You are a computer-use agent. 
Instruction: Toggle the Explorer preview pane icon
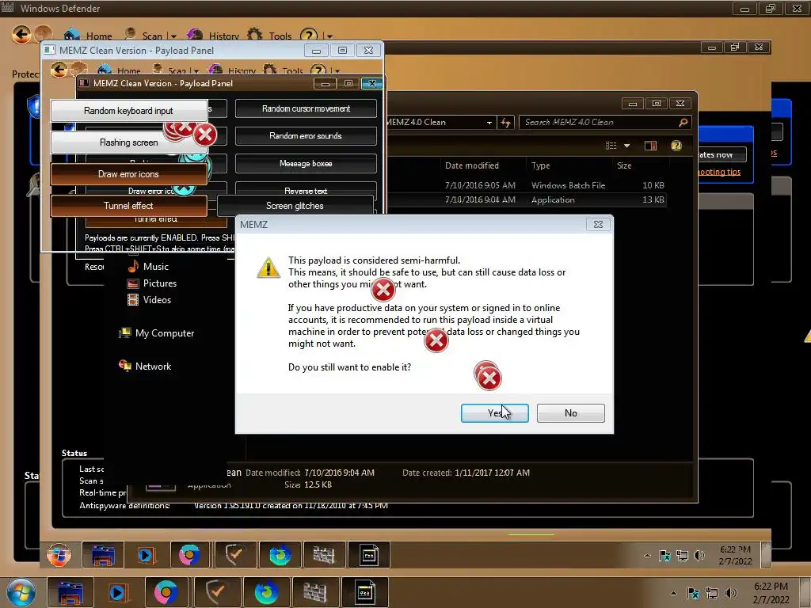coord(650,146)
